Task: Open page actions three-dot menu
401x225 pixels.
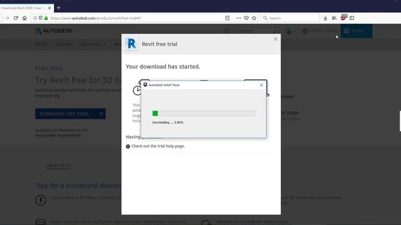Action: pos(238,18)
